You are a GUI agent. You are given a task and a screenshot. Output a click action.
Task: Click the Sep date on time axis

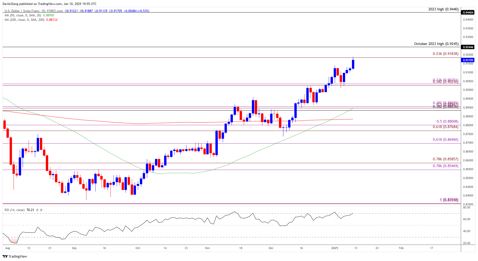[74, 248]
